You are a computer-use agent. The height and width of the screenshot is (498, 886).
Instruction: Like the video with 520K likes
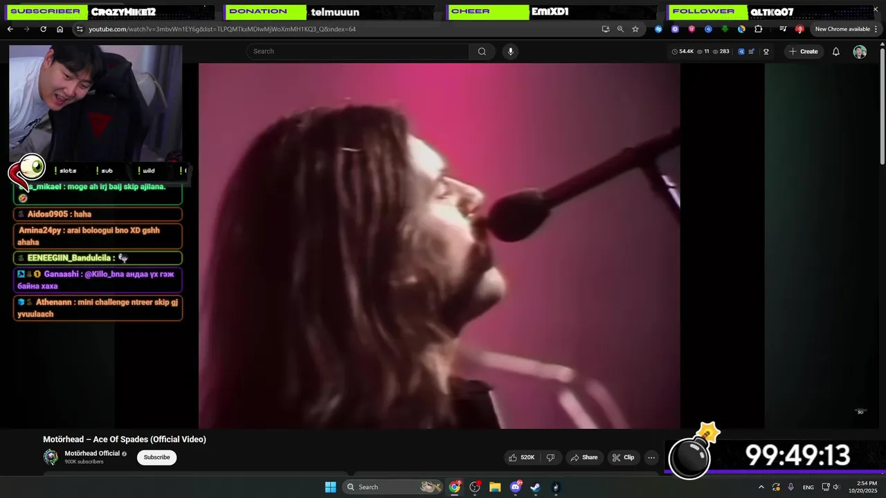[x=522, y=457]
